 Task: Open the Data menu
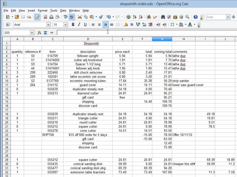point(63,11)
